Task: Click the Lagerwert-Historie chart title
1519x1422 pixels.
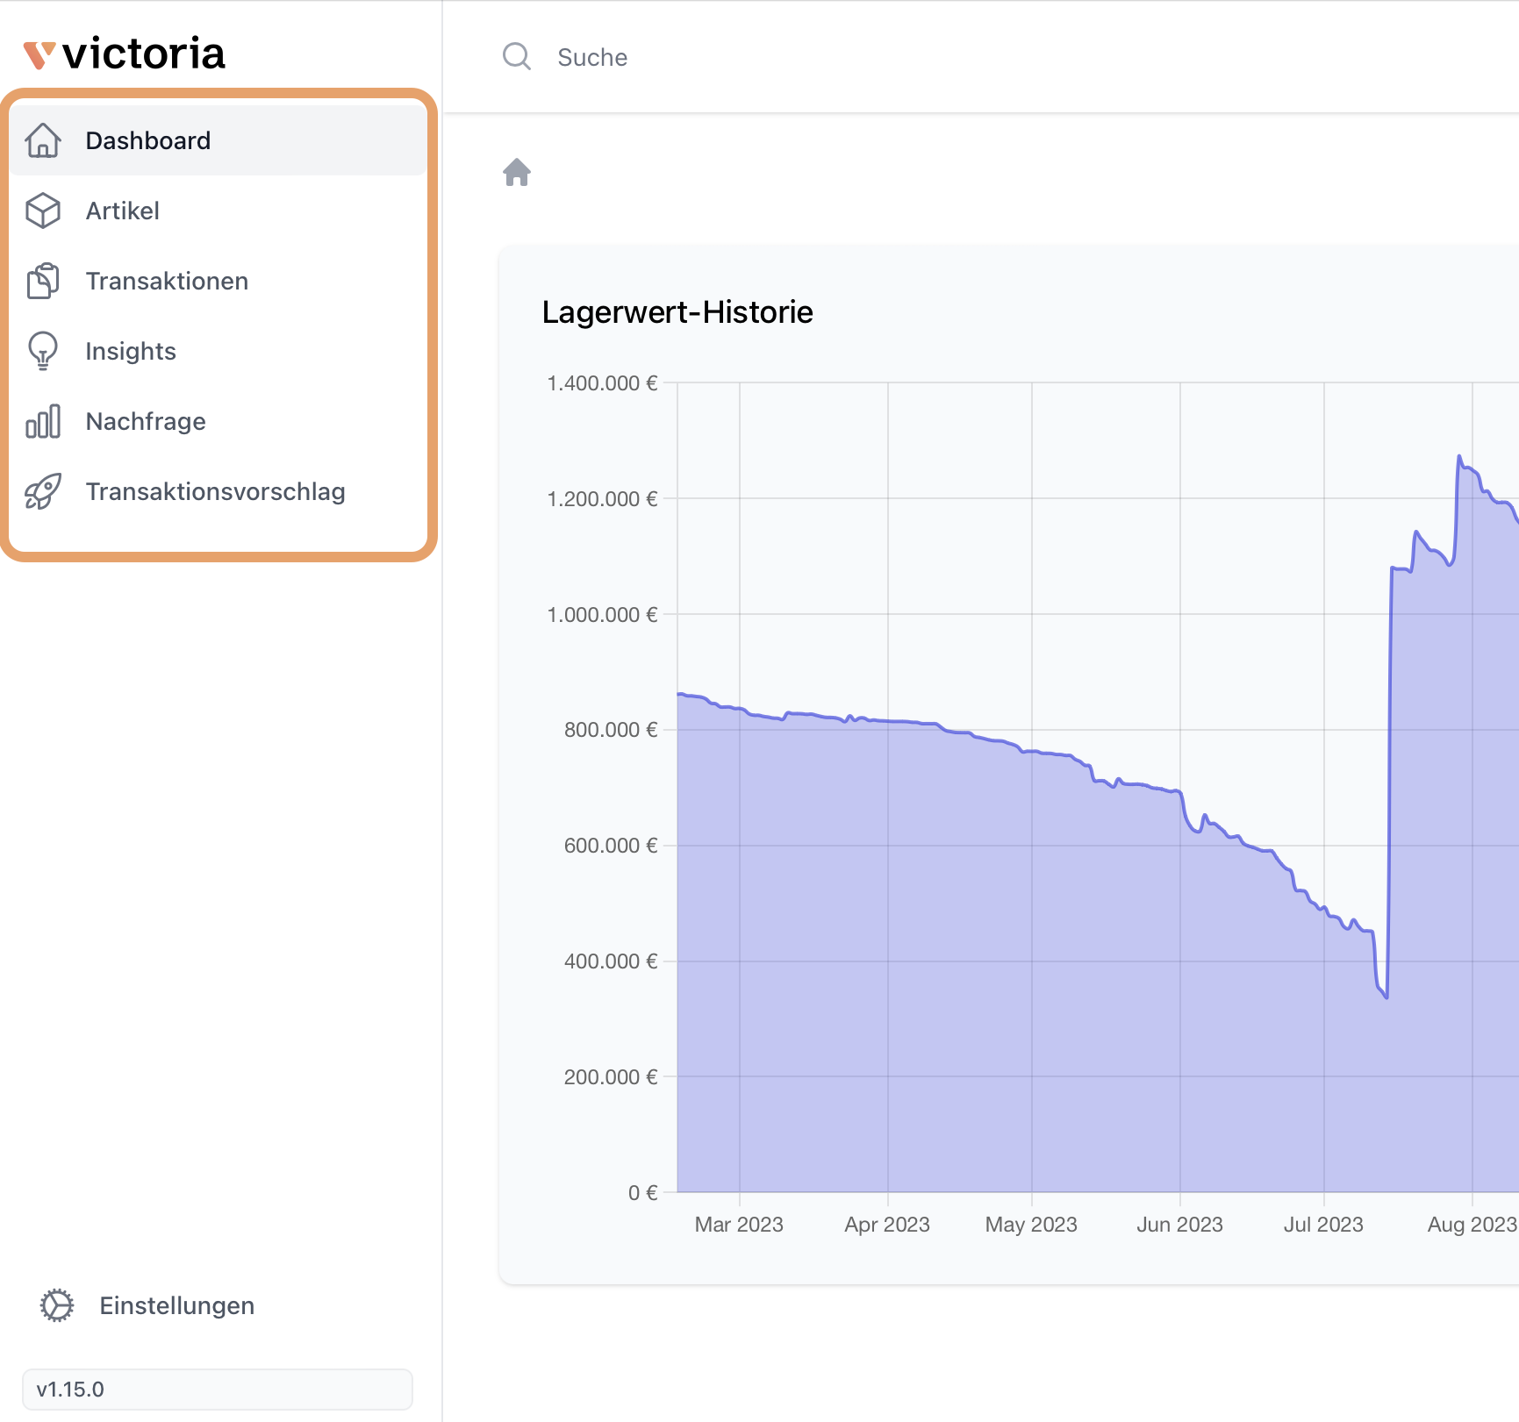Action: tap(677, 312)
